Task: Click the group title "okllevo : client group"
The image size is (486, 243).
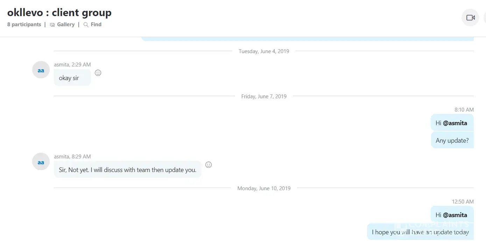Action: 59,13
